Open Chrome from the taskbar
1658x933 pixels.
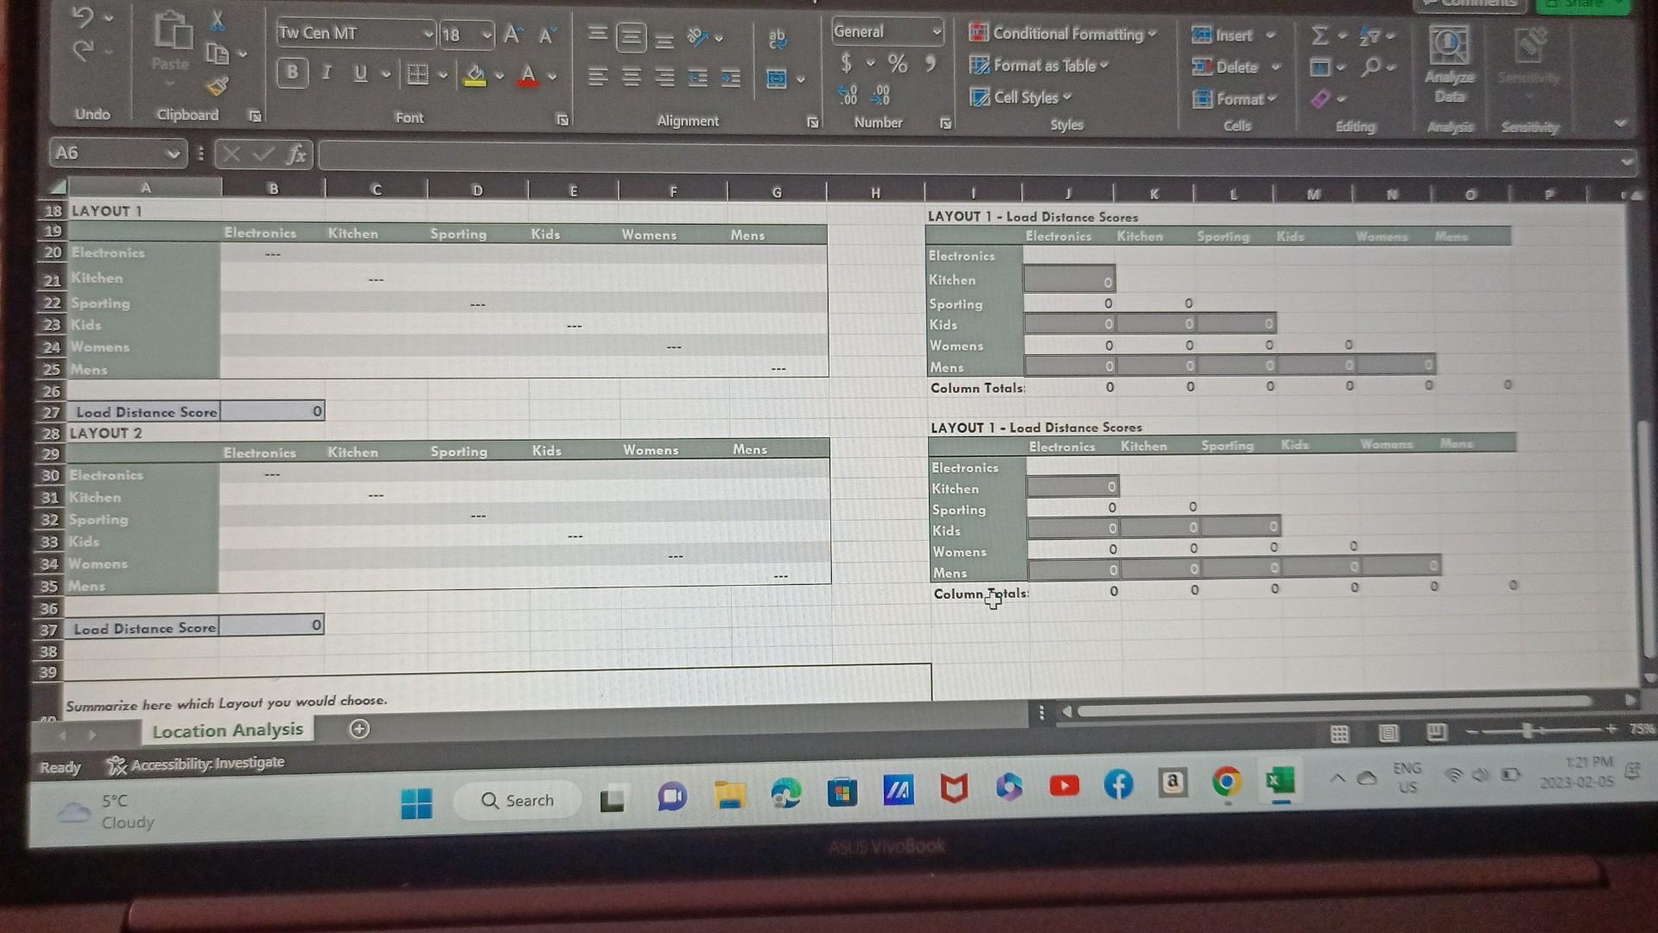click(x=1228, y=784)
